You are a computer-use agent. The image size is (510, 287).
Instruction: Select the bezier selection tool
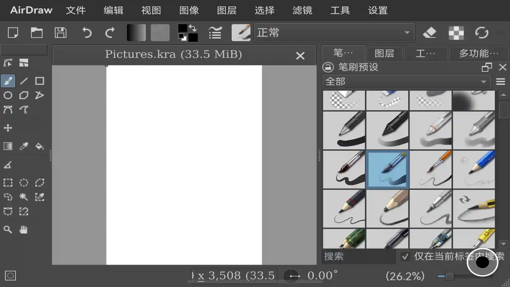(x=8, y=211)
